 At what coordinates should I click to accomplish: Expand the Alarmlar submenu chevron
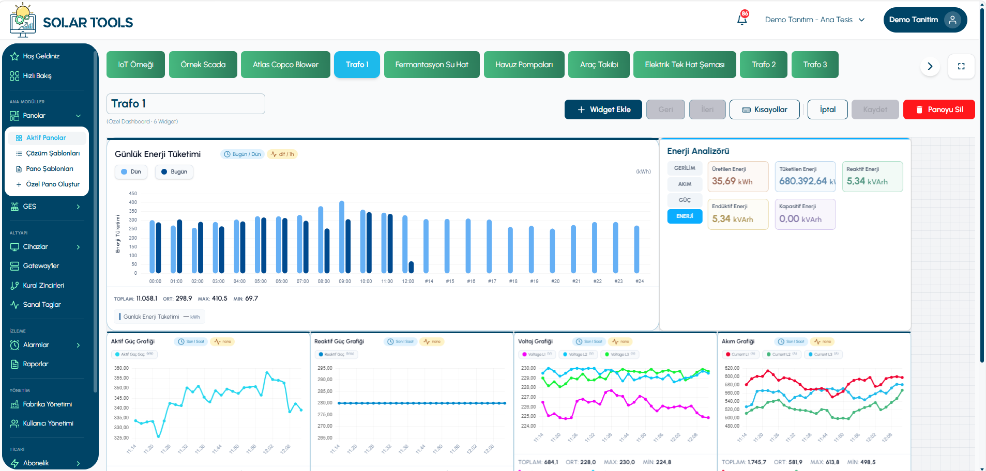pyautogui.click(x=78, y=345)
